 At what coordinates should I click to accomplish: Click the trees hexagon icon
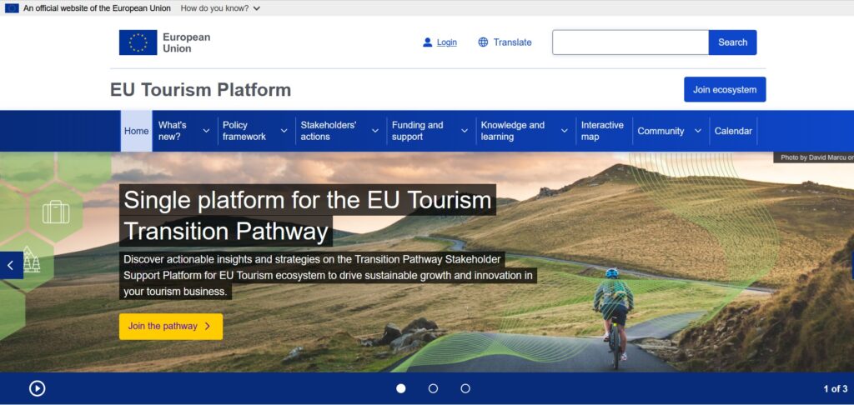[32, 260]
